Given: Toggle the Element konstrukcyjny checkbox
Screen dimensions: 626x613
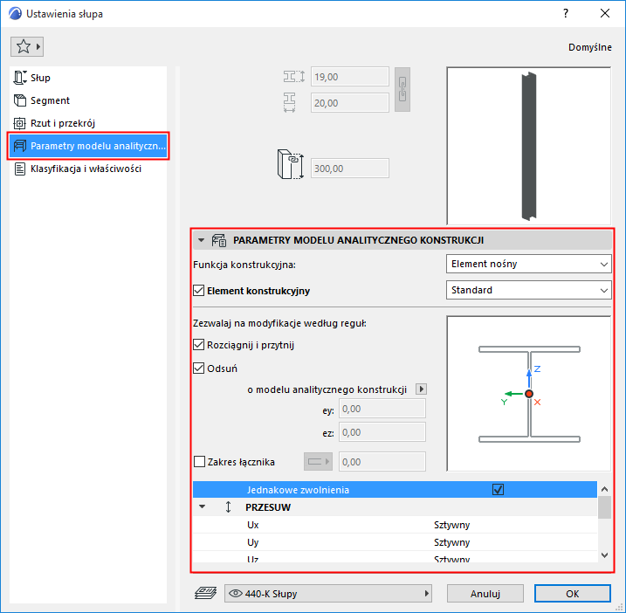Looking at the screenshot, I should pyautogui.click(x=199, y=290).
